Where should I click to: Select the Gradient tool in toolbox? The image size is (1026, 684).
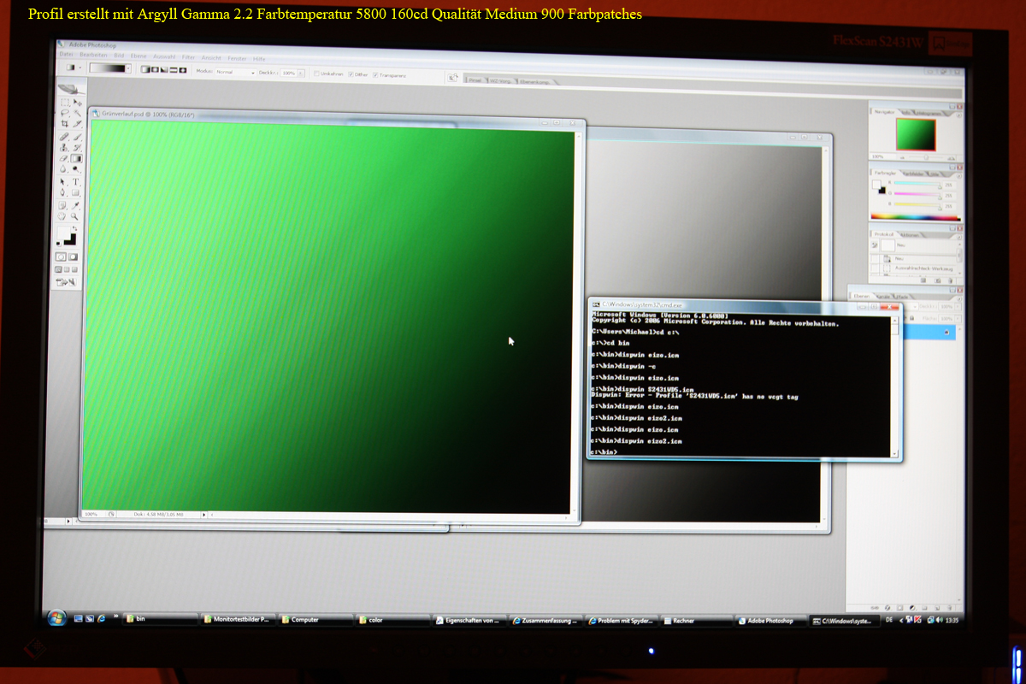[x=77, y=159]
